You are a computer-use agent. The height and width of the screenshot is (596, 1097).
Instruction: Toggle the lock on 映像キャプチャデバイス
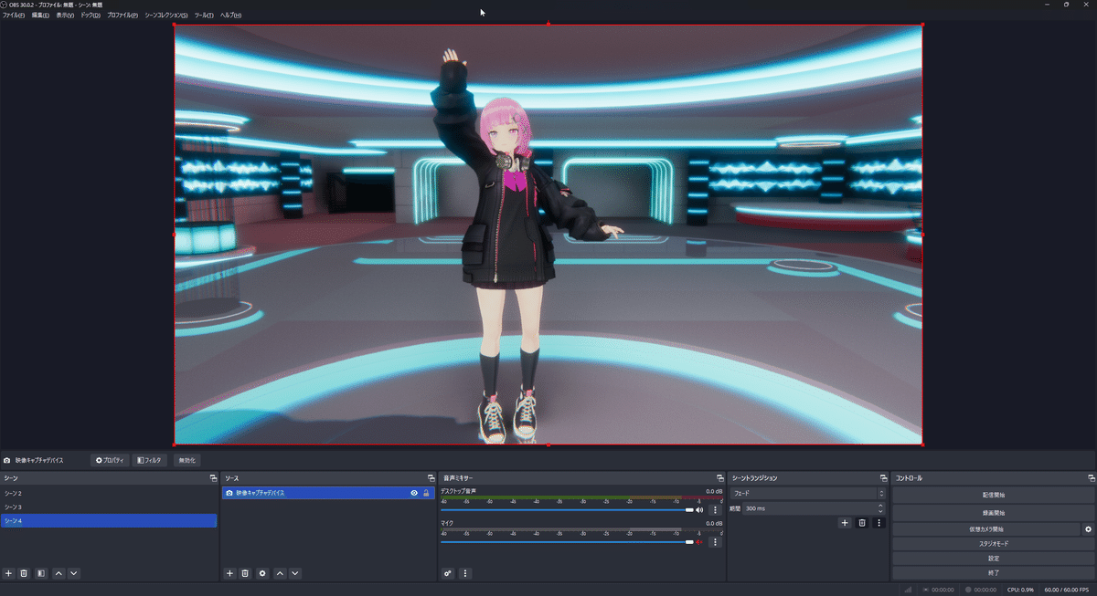(x=426, y=493)
